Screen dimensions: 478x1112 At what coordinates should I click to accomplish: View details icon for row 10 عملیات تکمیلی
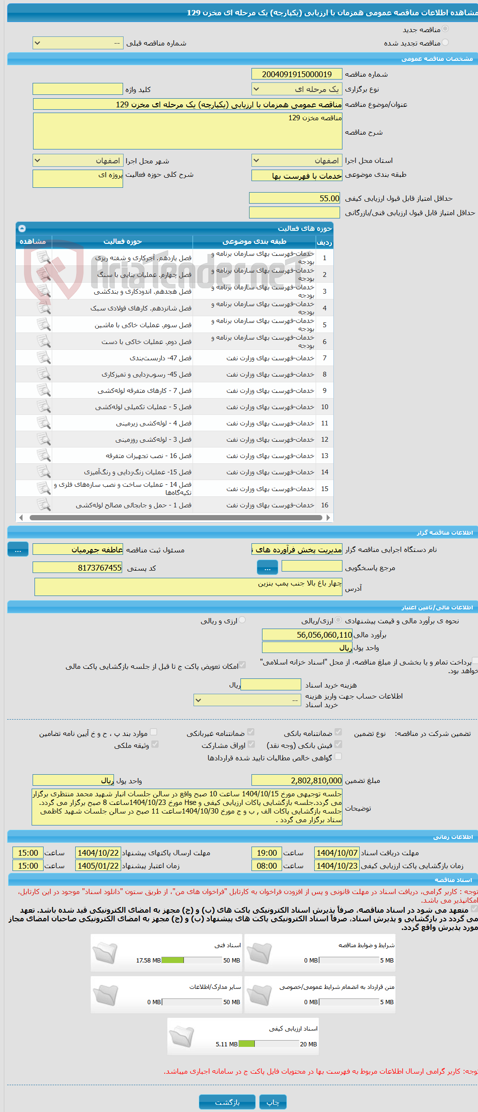tap(44, 407)
